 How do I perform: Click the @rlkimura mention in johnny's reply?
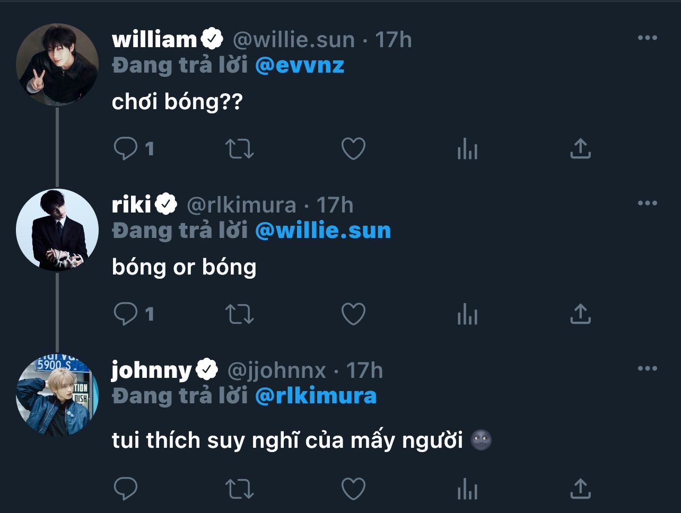[316, 396]
